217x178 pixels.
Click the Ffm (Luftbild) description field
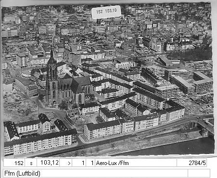[x=95, y=173]
